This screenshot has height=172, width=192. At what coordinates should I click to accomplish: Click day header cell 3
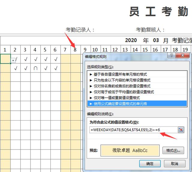click(x=25, y=50)
